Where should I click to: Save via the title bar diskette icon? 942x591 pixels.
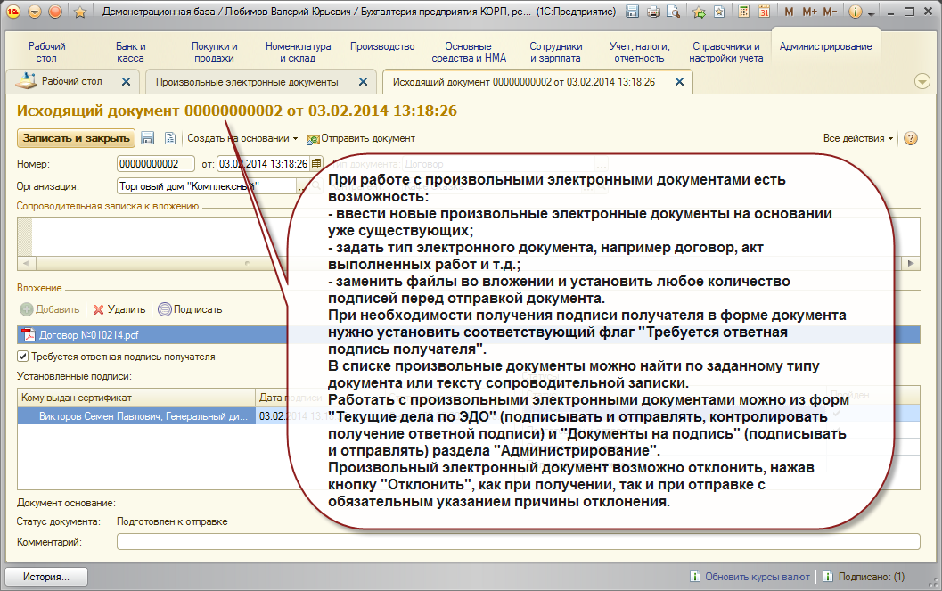click(x=632, y=12)
